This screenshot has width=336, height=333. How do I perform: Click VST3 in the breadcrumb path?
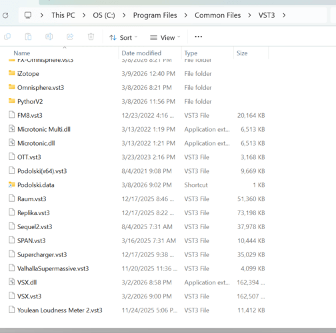click(267, 15)
